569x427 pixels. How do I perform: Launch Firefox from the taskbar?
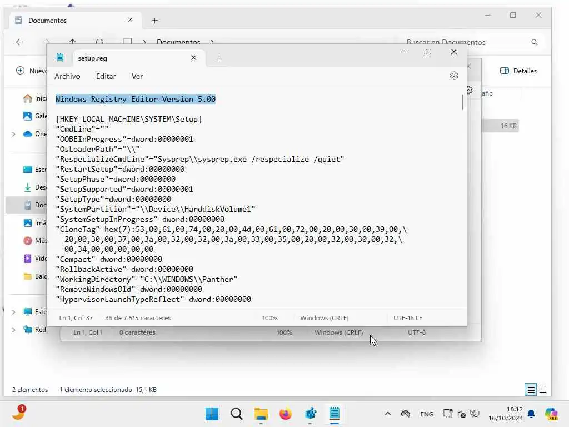286,414
